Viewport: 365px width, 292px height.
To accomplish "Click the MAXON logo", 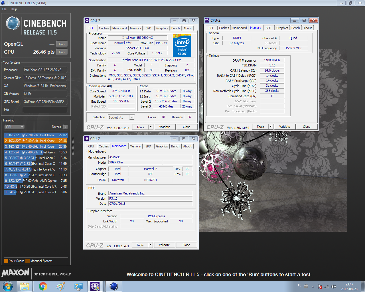I will click(x=15, y=272).
